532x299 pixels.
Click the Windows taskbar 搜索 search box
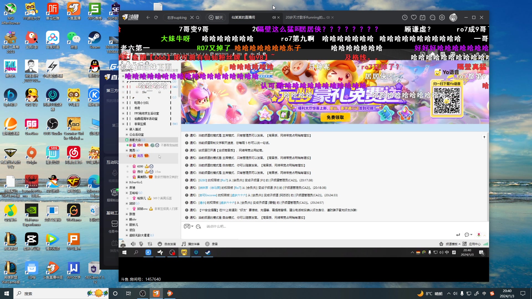tap(61, 293)
